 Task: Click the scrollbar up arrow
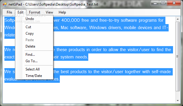click(x=178, y=19)
